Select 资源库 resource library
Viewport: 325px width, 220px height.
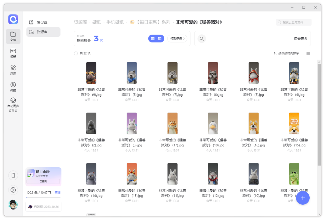click(43, 32)
